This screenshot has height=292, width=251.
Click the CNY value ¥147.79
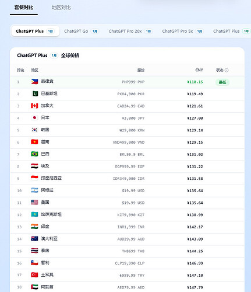point(195,287)
